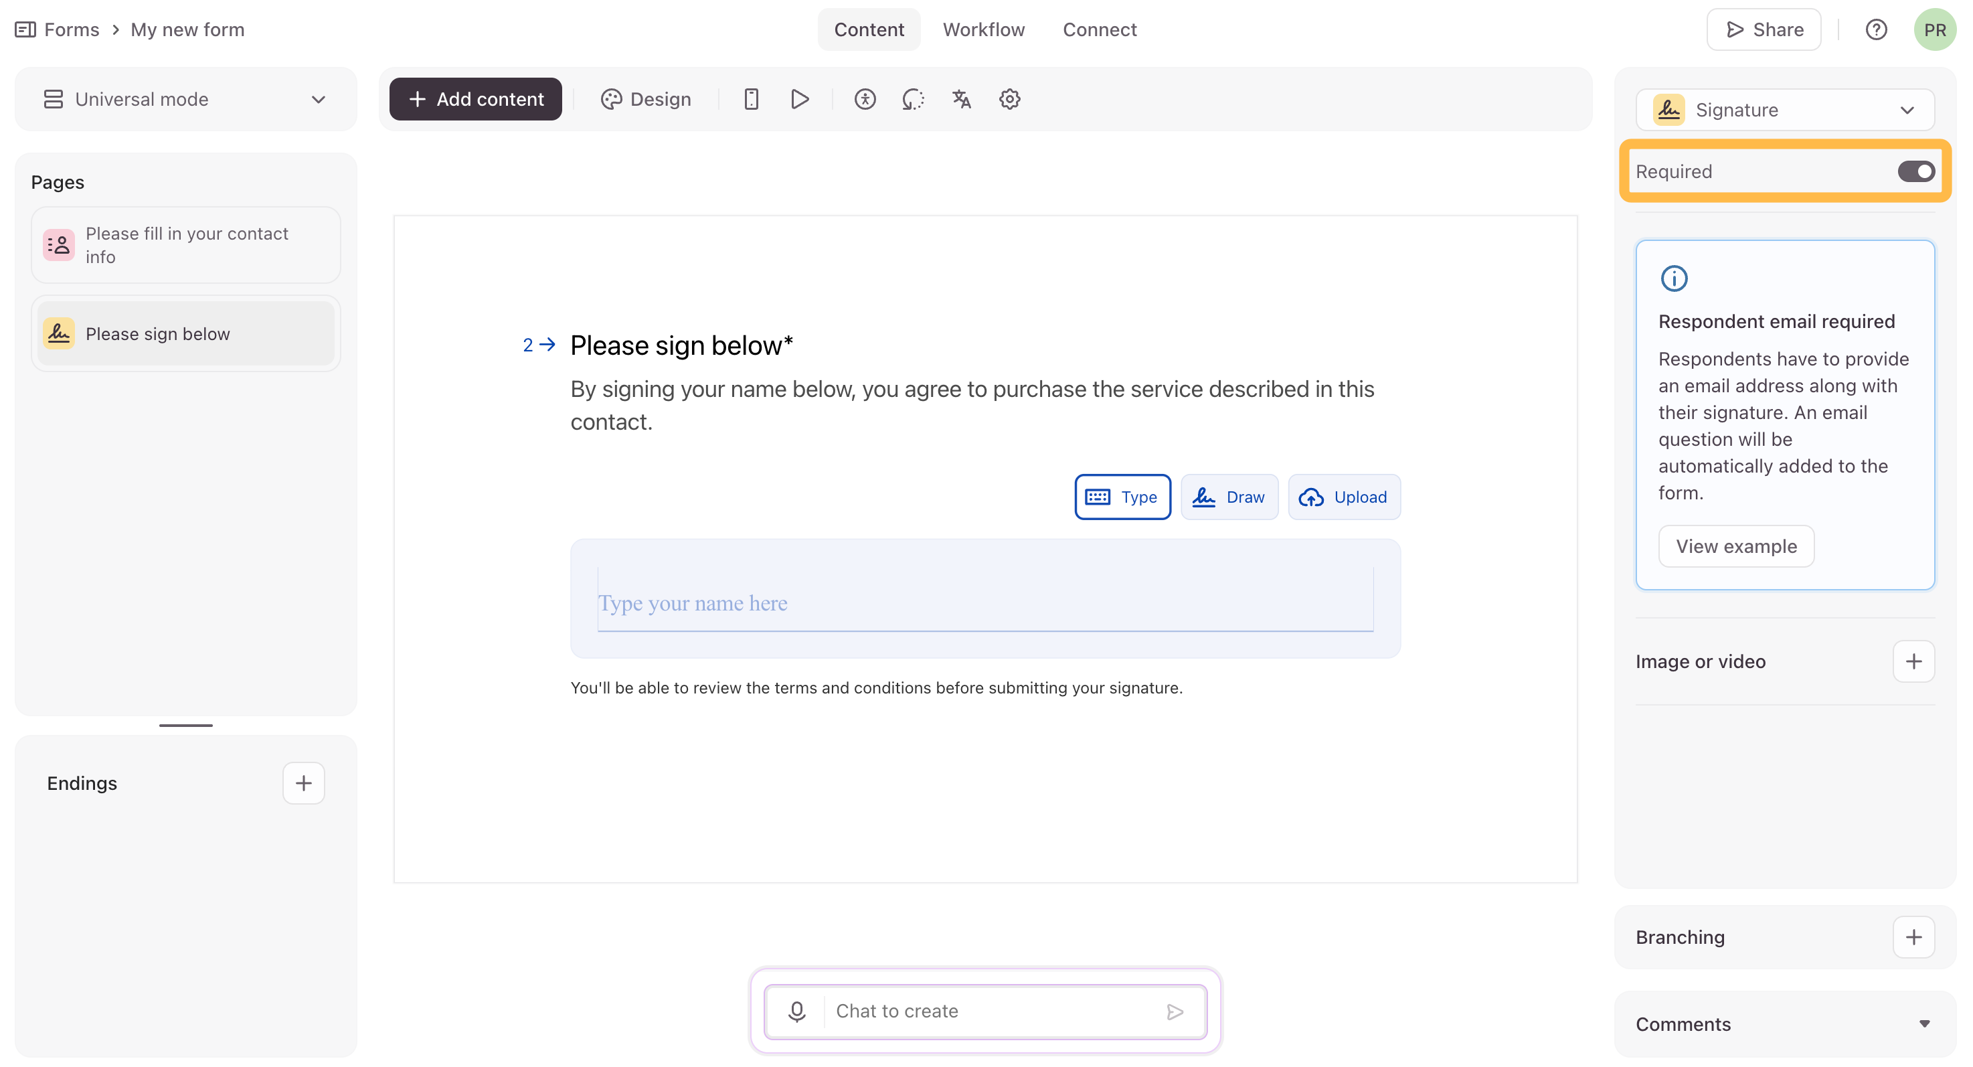1973x1067 pixels.
Task: Open form settings gear icon
Action: [x=1009, y=100]
